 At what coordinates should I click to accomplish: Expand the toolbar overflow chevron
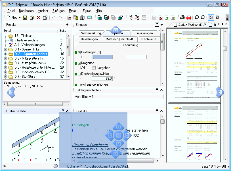(x=227, y=18)
